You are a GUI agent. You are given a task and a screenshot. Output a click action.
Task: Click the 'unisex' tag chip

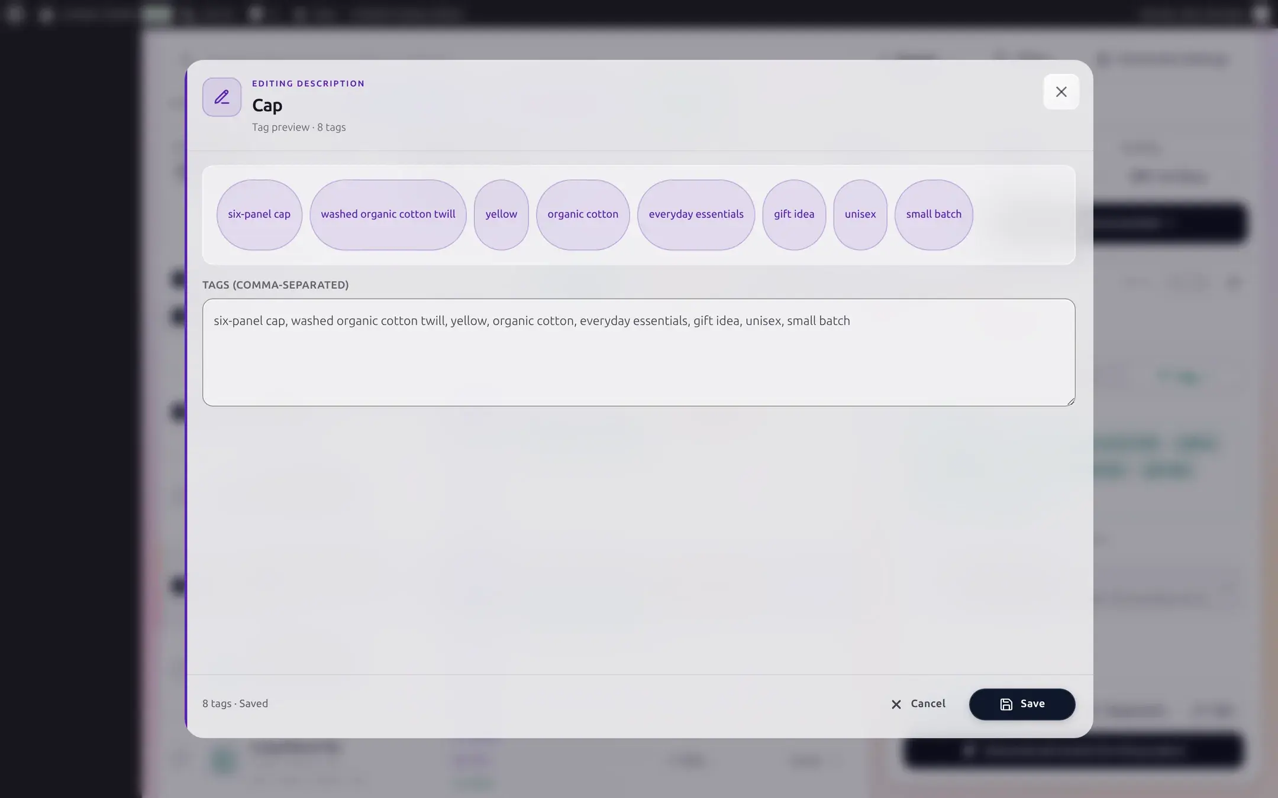click(860, 215)
